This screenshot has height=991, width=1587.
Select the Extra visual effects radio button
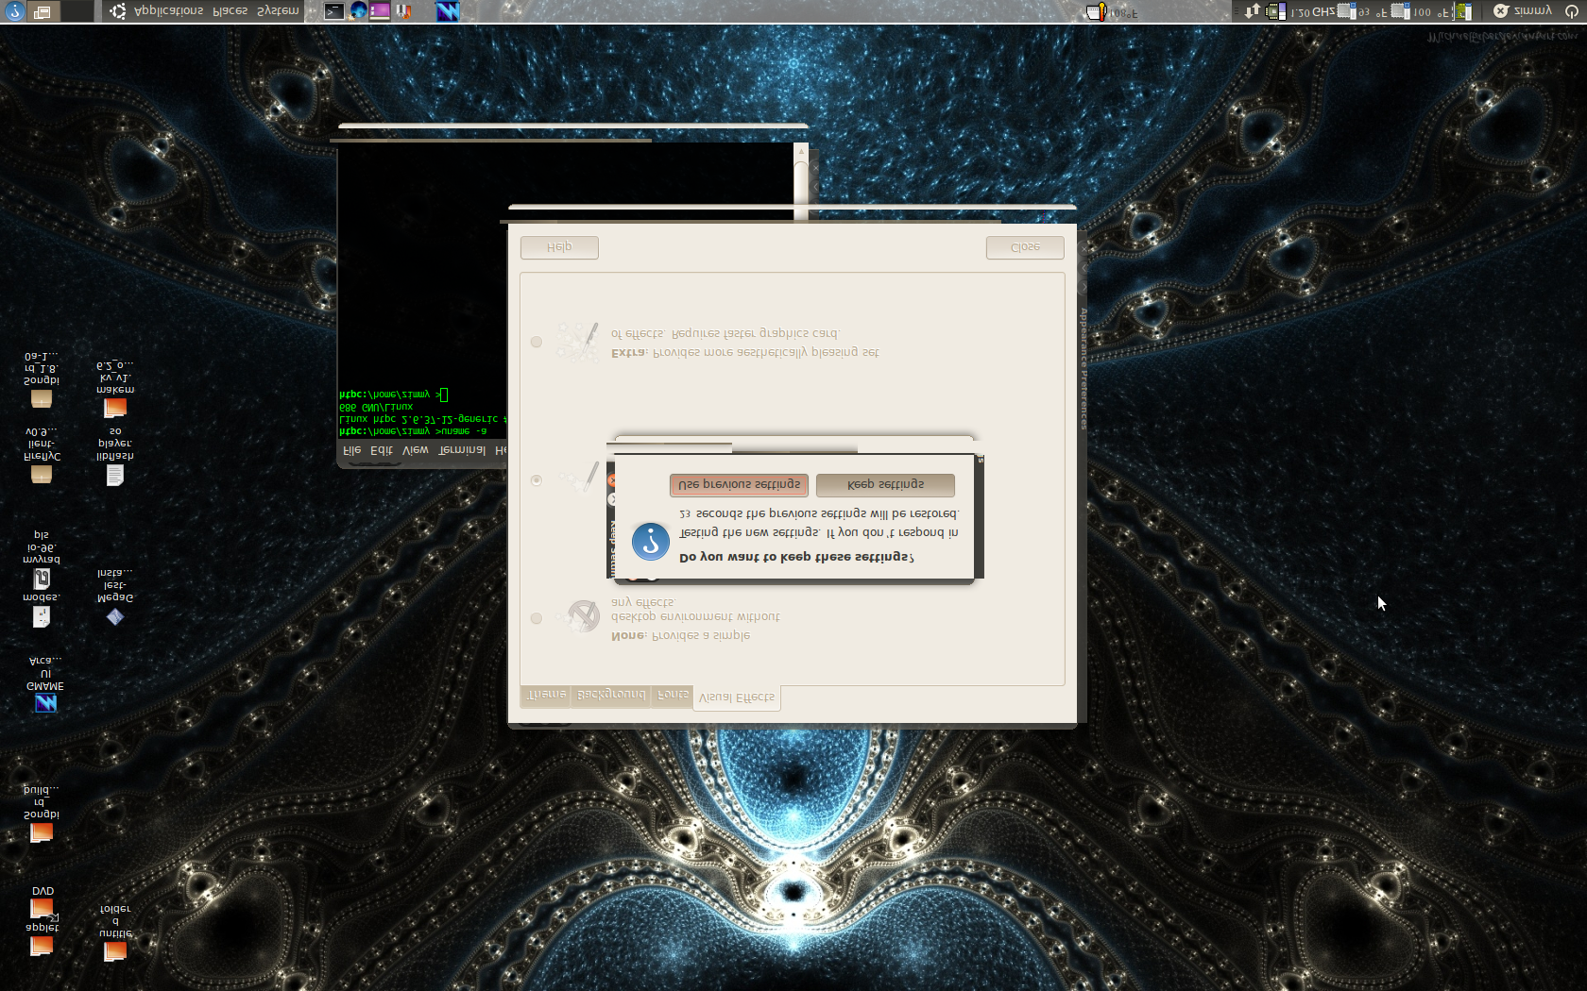pos(537,342)
